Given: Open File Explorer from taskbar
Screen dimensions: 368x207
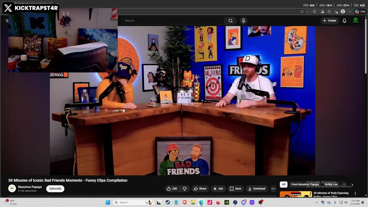Looking at the screenshot, I should (193, 202).
